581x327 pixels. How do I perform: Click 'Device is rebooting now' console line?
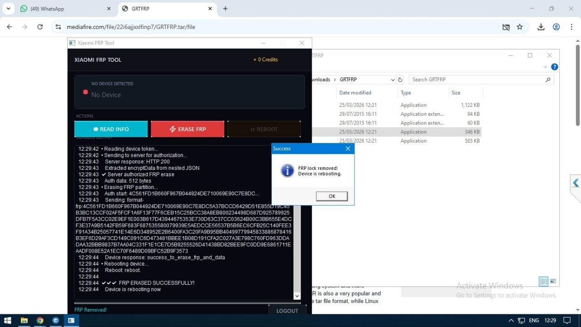[x=133, y=289]
